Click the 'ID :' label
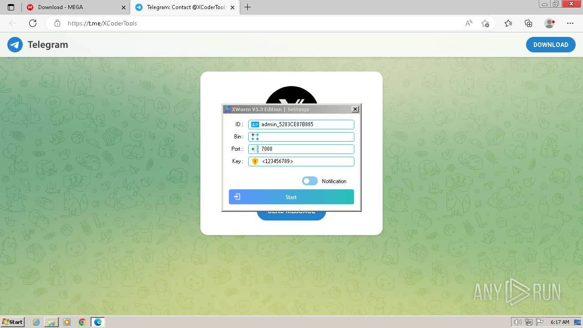Viewport: 583px width, 328px height. click(x=239, y=124)
